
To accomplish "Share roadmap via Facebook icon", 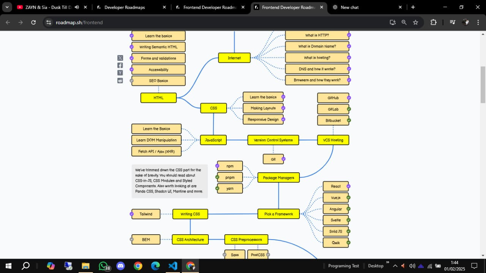I will point(120,65).
